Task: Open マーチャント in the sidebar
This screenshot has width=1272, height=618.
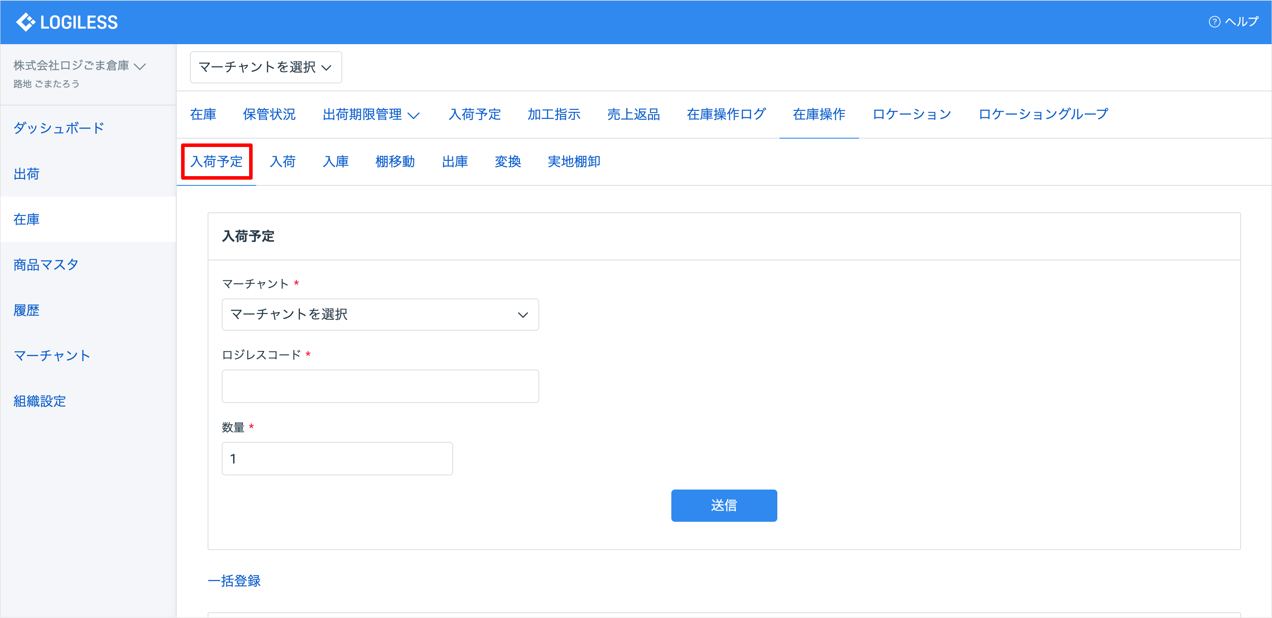Action: (53, 355)
